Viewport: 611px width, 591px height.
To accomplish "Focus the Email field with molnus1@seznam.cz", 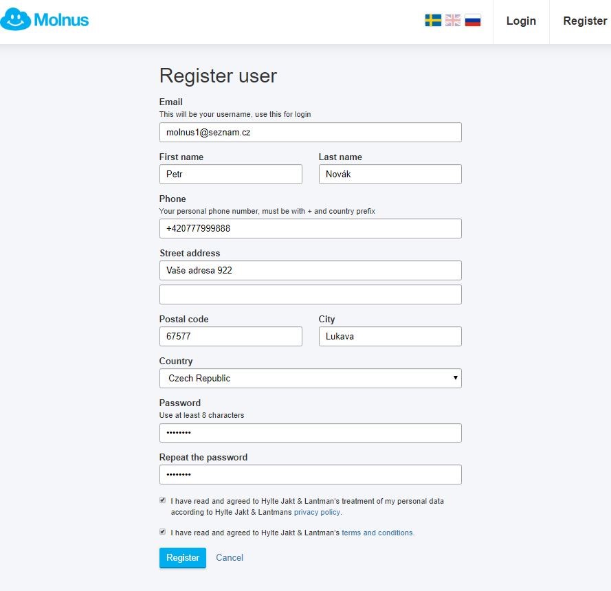I will pos(311,133).
